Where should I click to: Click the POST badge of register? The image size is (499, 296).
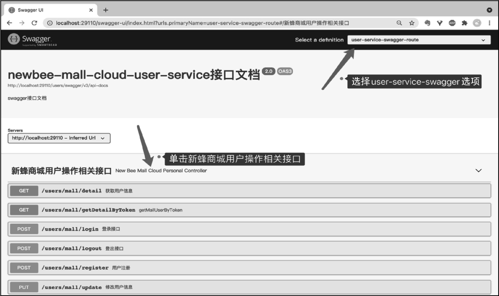tap(24, 268)
